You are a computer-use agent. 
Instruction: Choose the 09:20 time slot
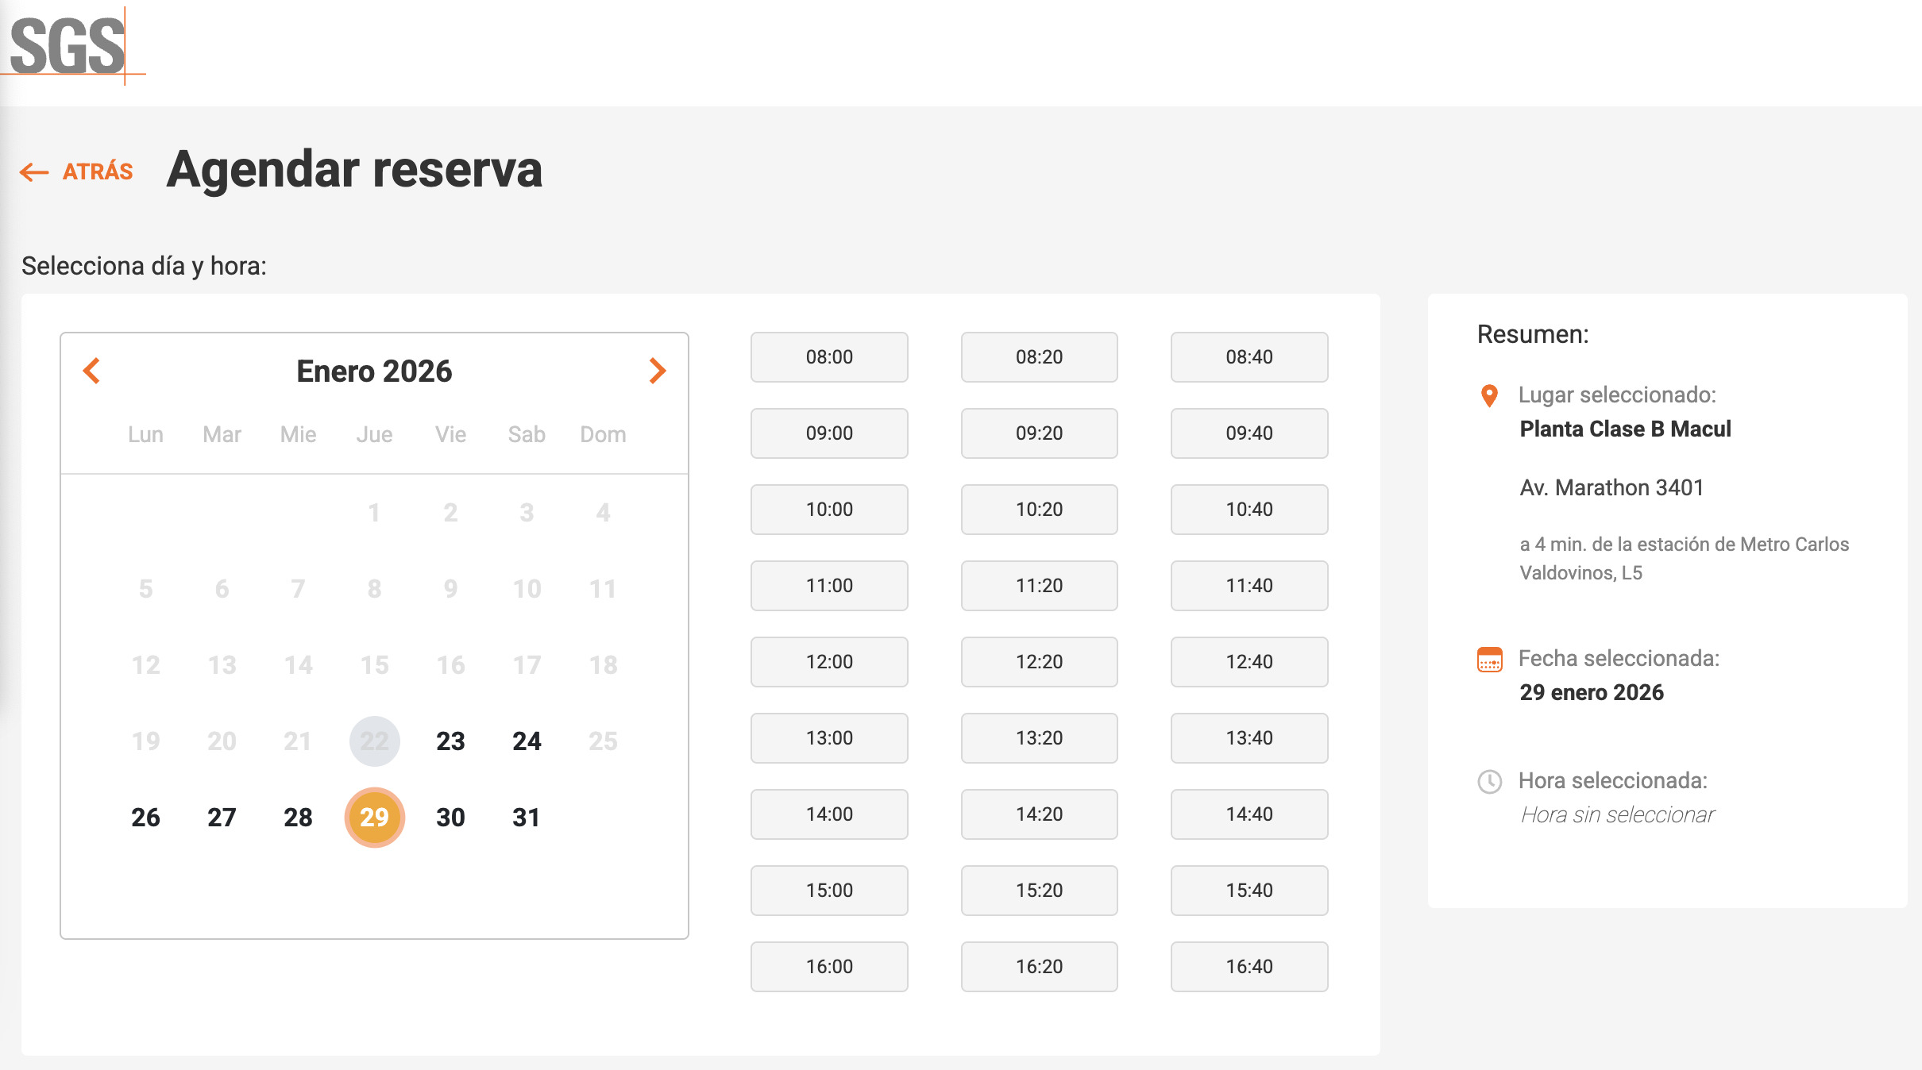point(1039,433)
